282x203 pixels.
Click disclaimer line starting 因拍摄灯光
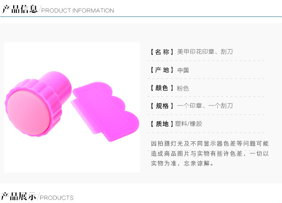(x=210, y=144)
